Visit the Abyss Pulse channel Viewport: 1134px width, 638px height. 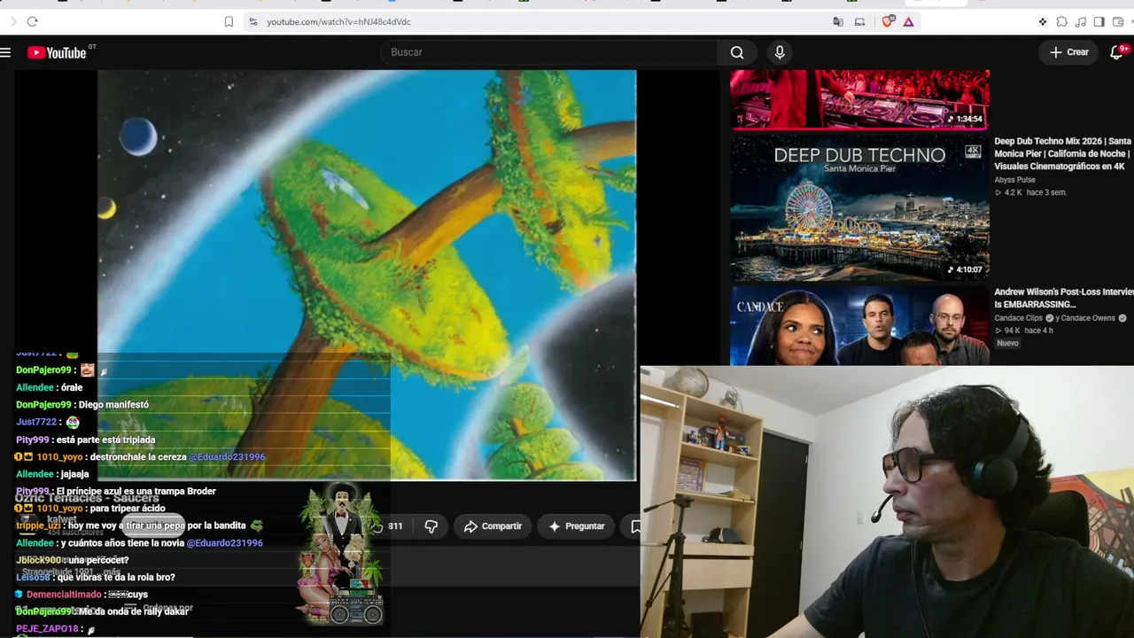tap(1014, 180)
